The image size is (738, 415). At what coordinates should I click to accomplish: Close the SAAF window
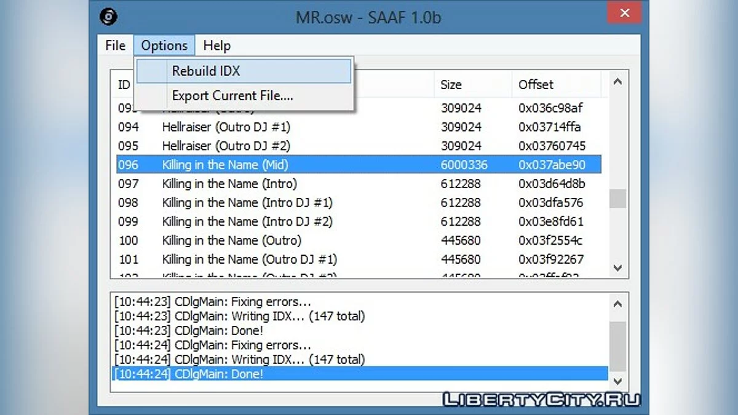click(624, 14)
